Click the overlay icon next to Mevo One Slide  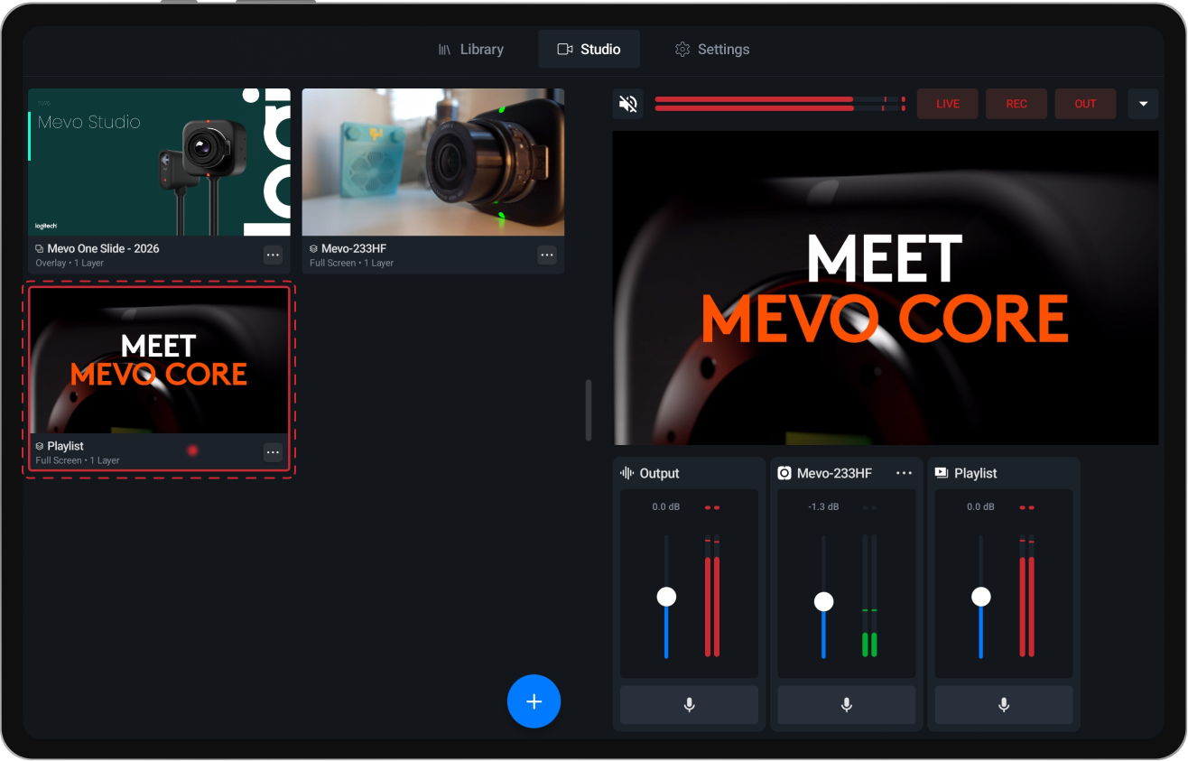pyautogui.click(x=37, y=247)
